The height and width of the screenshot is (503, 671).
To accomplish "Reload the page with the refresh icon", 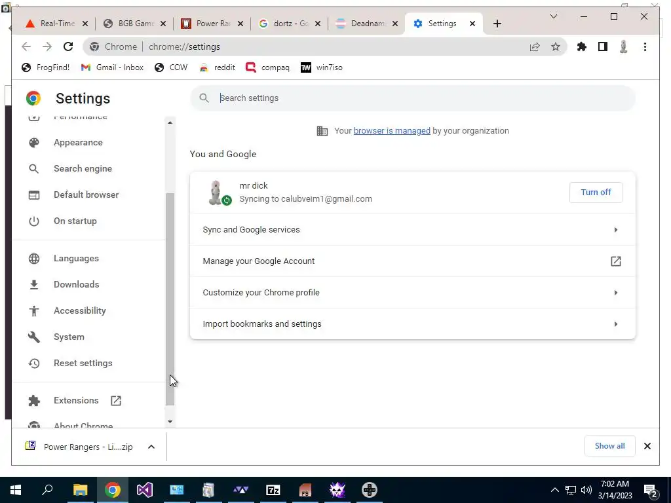I will pyautogui.click(x=68, y=47).
